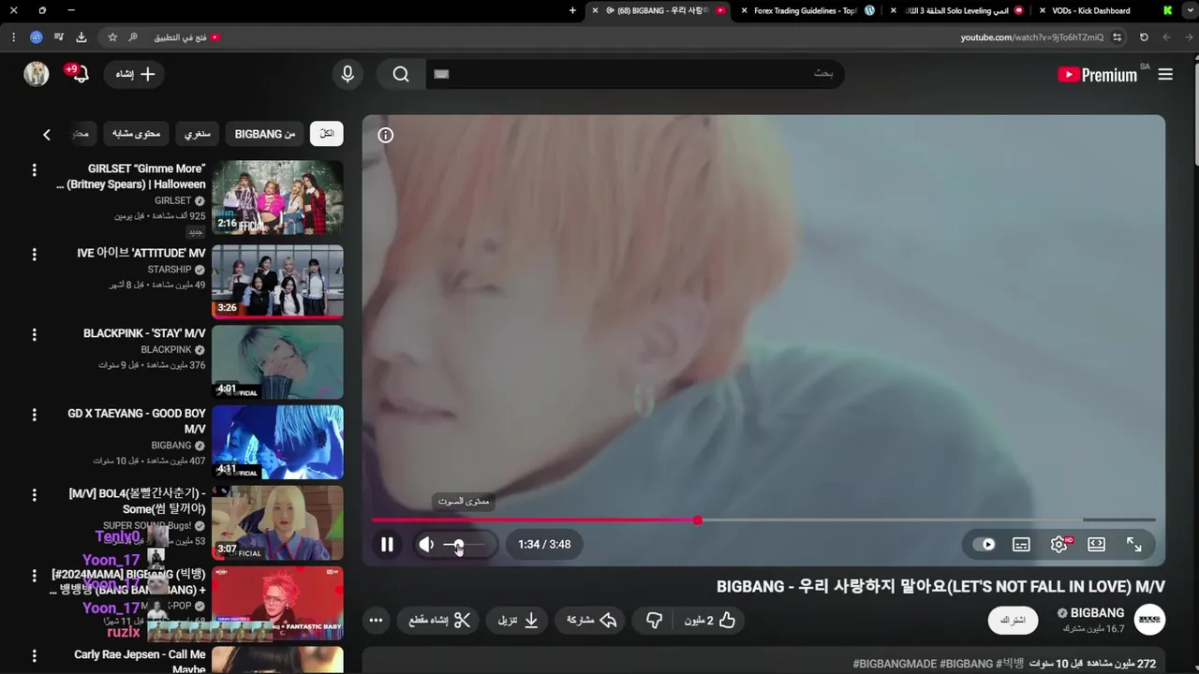Open options menu for GIRLSET video
Viewport: 1199px width, 674px height.
(x=34, y=170)
